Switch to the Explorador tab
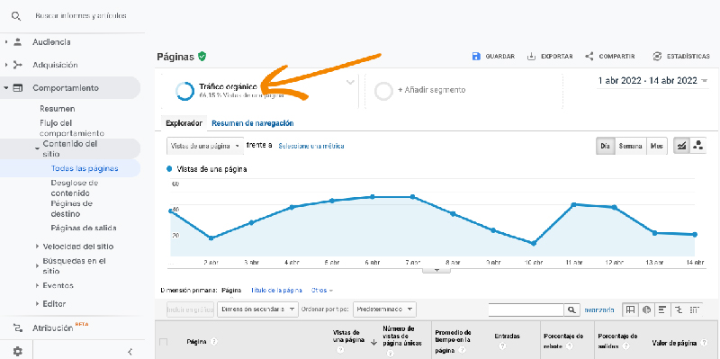Viewport: 720px width, 359px height. (x=184, y=123)
